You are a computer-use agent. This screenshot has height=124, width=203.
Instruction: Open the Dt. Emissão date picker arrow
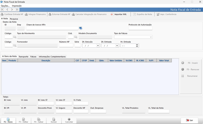[98, 46]
